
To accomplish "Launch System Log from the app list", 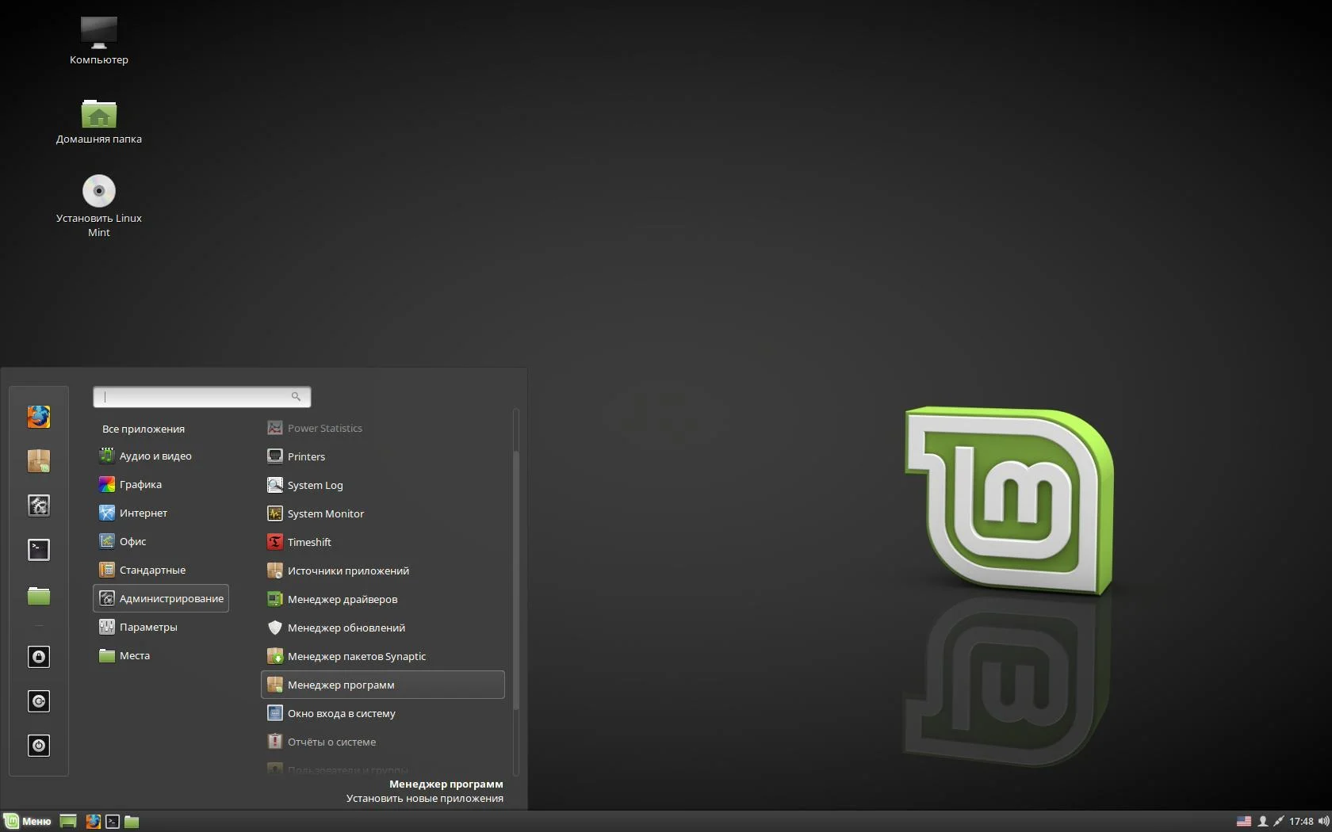I will click(383, 485).
